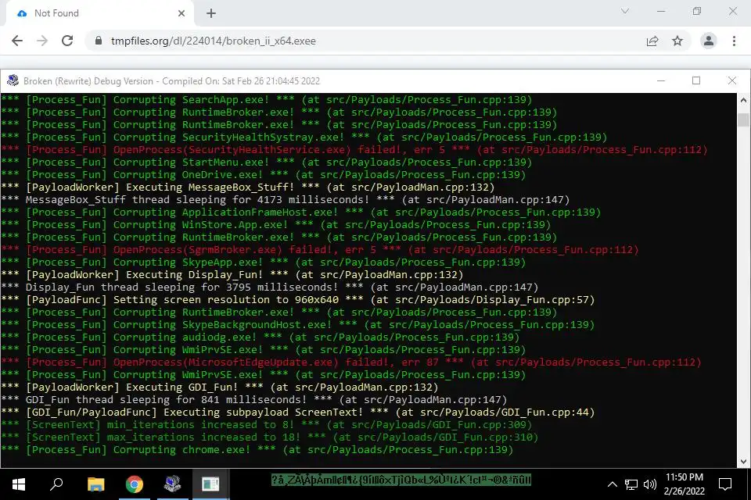
Task: Click MicrosoftEdgeUpdate.exe failed err 87 line
Action: (351, 362)
